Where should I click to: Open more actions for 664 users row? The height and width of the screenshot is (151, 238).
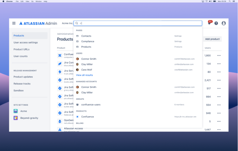(219, 97)
